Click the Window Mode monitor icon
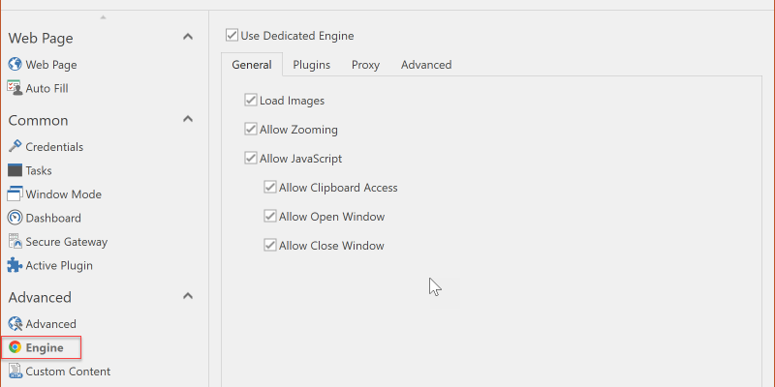Screen dimensions: 775x387 click(x=15, y=194)
